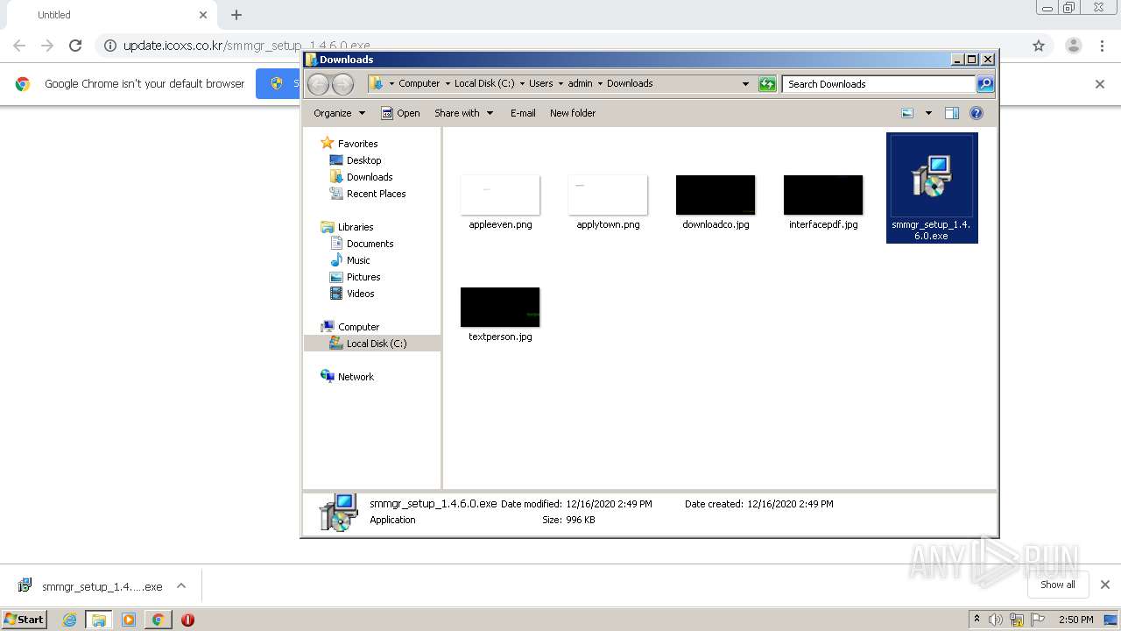This screenshot has width=1121, height=631.
Task: Open the Music library
Action: coord(357,260)
